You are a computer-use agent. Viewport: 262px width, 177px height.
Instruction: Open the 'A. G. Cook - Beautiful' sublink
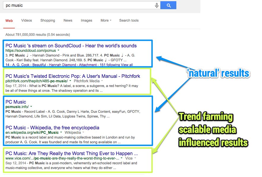(29, 65)
